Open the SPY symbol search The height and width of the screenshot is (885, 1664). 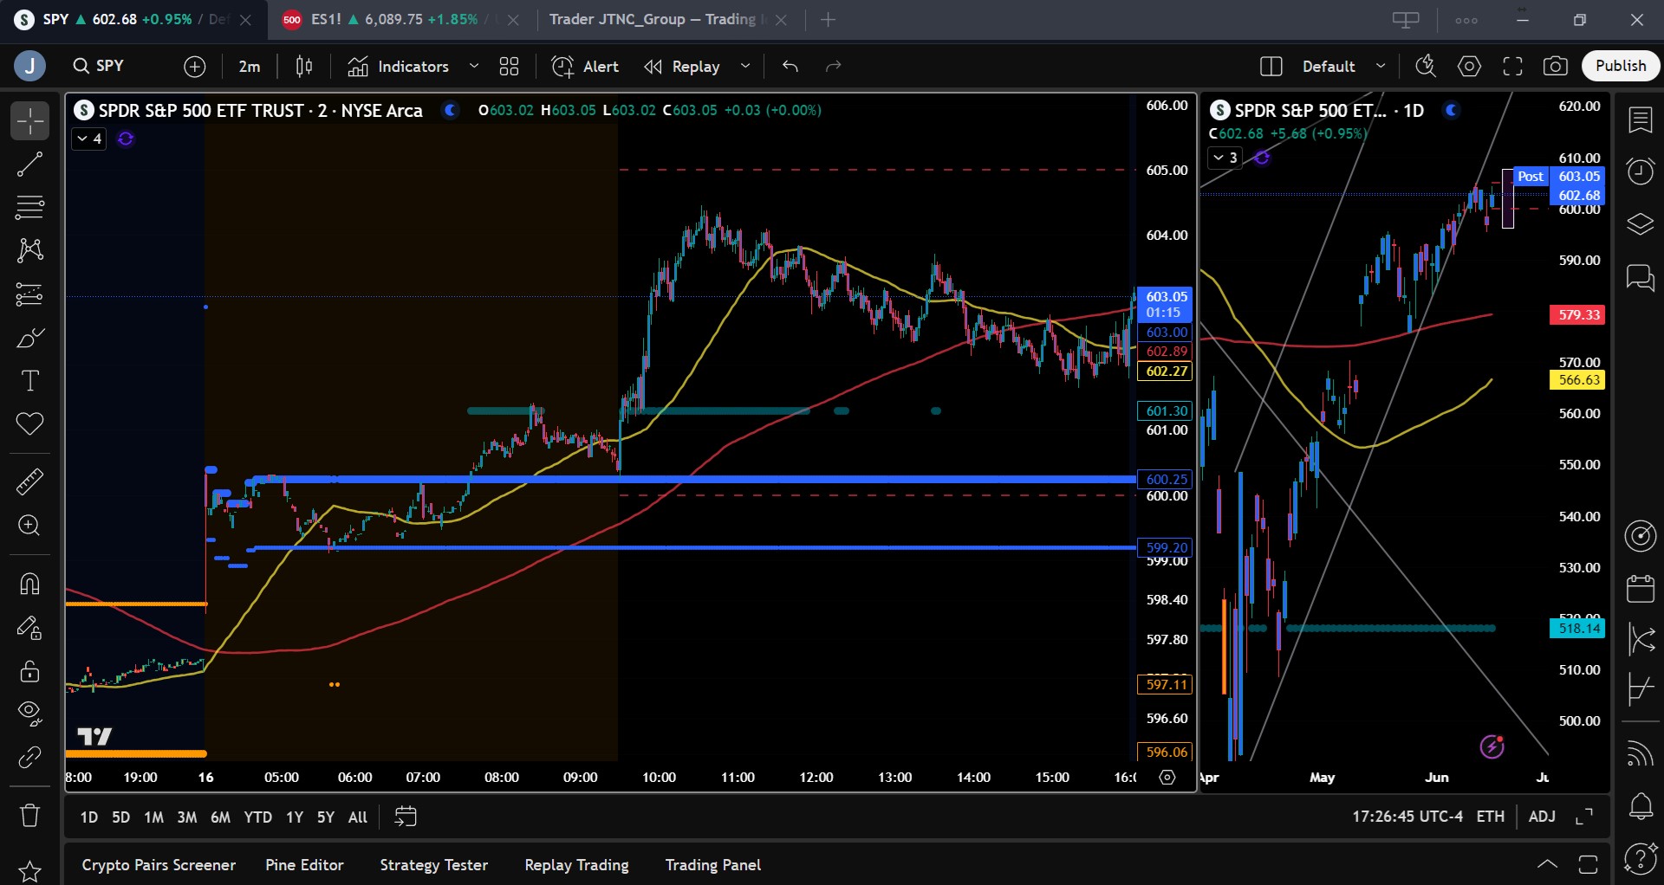click(x=99, y=66)
